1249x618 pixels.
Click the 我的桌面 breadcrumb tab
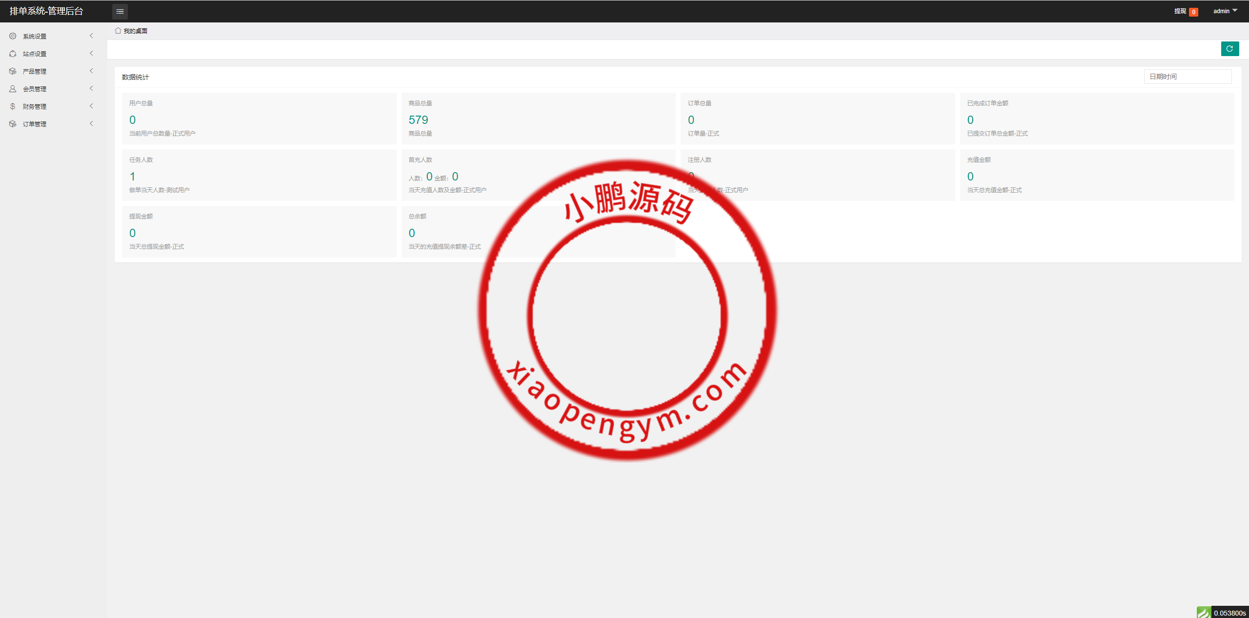(135, 31)
